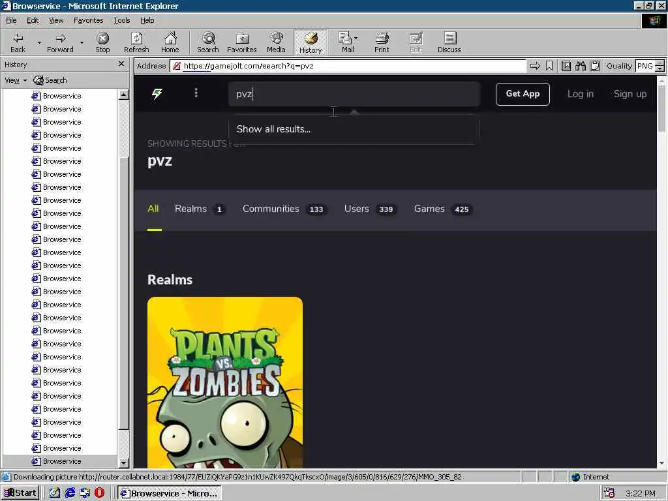Click the Opera quick launch icon
Image resolution: width=668 pixels, height=501 pixels.
click(x=99, y=493)
